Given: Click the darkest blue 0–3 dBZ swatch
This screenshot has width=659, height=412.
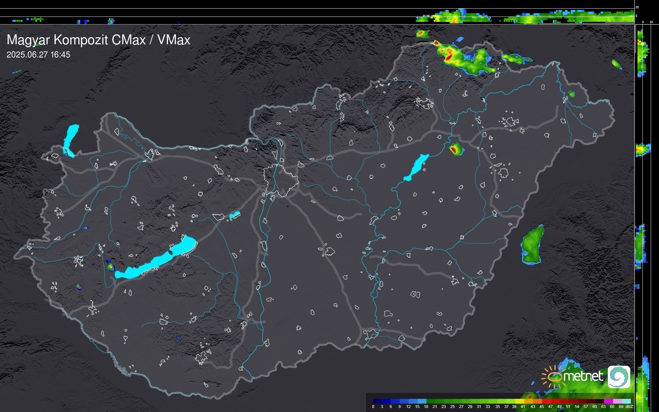Looking at the screenshot, I should coord(378,401).
